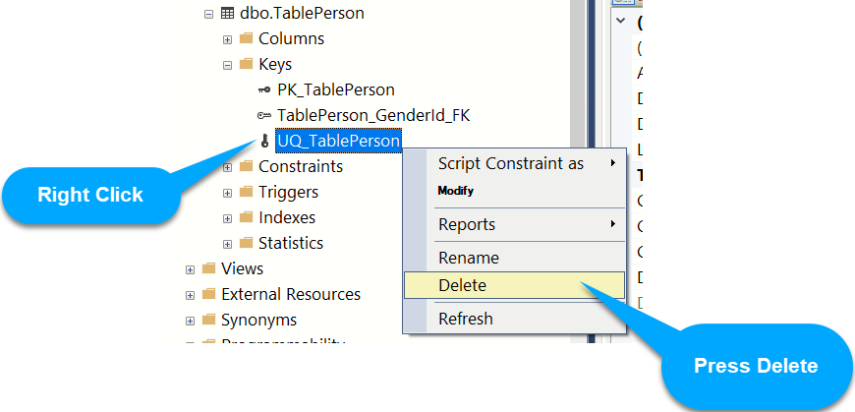This screenshot has width=855, height=412.
Task: Collapse the dbo.TablePerson table node
Action: coord(208,14)
